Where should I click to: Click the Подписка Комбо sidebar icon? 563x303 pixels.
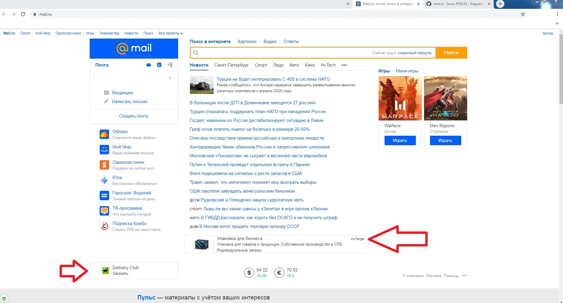click(105, 226)
